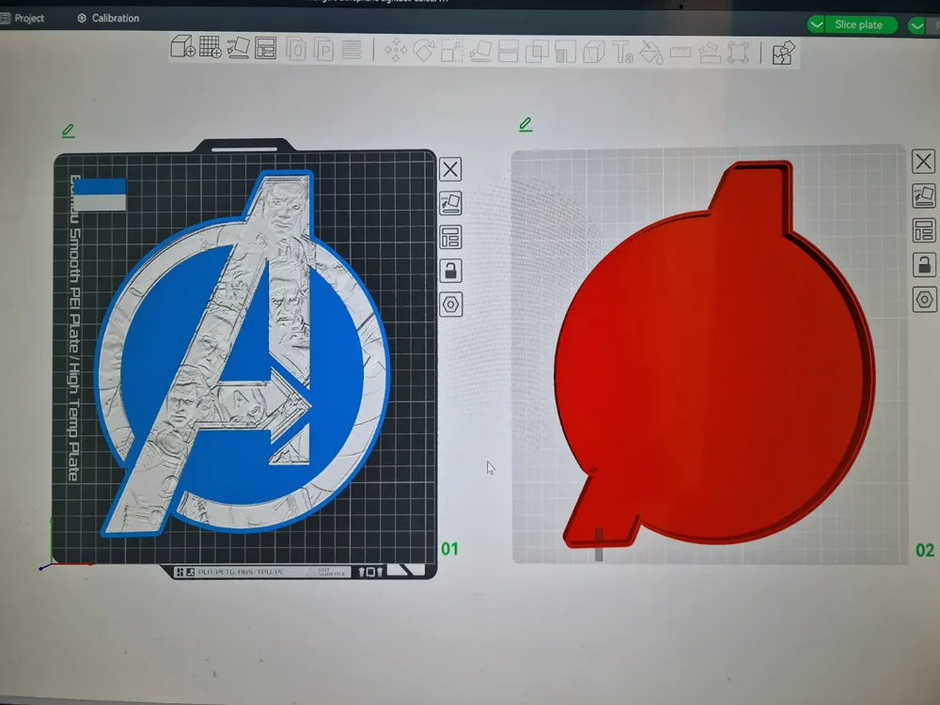Click the Variable layer height icon
The image size is (940, 705).
click(352, 49)
